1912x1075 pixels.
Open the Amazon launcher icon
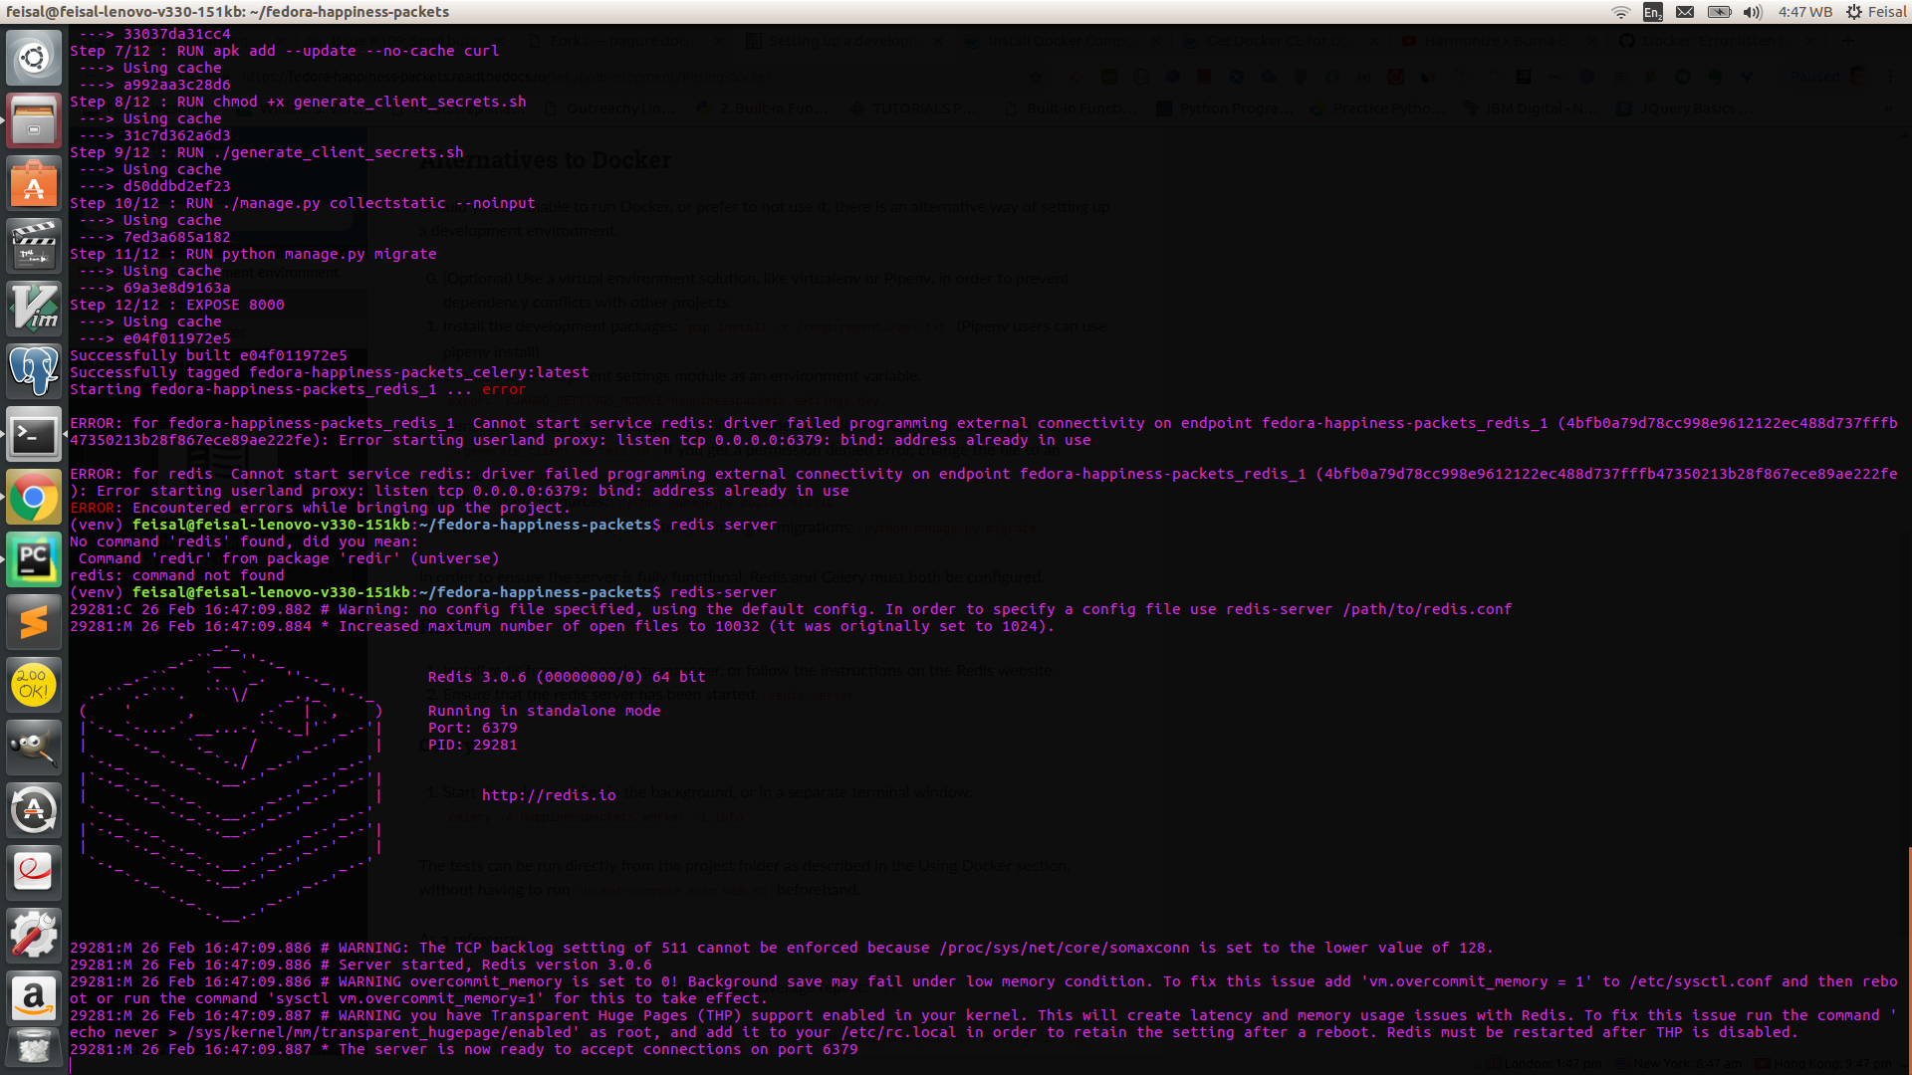34,998
